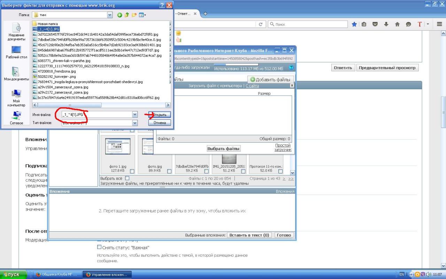Expand the Папка folder dropdown
Viewport: 446px width, 279px height.
(x=110, y=15)
